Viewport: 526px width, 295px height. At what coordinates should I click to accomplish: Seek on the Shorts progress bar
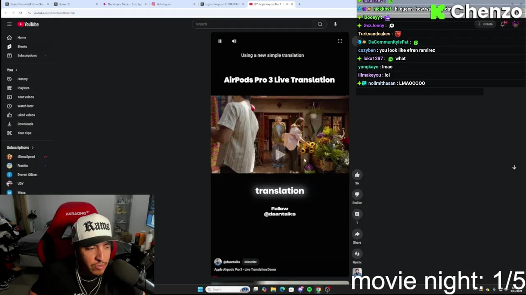[280, 277]
